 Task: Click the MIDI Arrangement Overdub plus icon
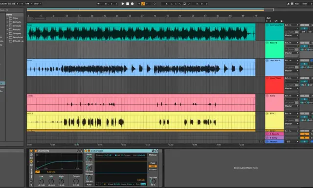139,3
